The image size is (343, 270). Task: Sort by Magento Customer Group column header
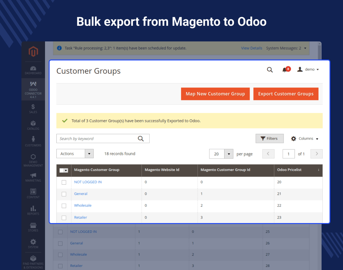tap(106, 170)
